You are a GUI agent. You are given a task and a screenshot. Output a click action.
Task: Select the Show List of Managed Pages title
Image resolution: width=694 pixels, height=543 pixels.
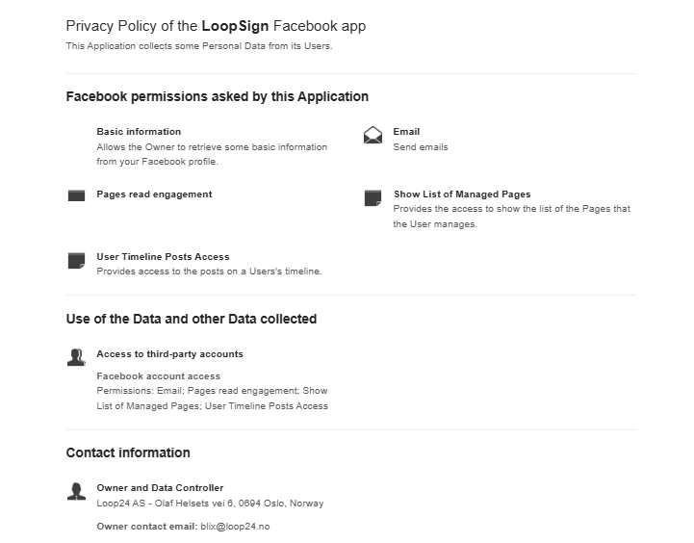(462, 194)
